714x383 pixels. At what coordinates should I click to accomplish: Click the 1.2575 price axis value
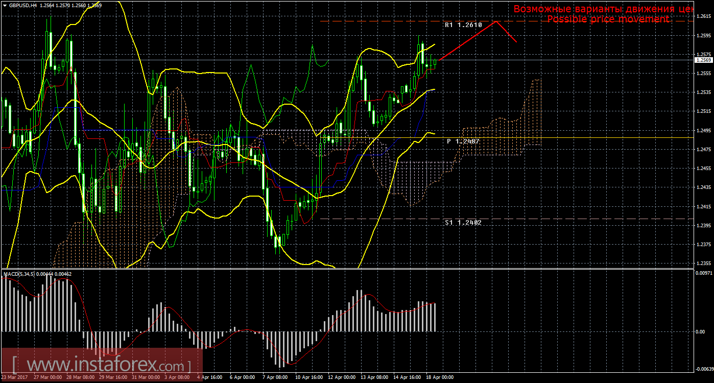pyautogui.click(x=703, y=54)
